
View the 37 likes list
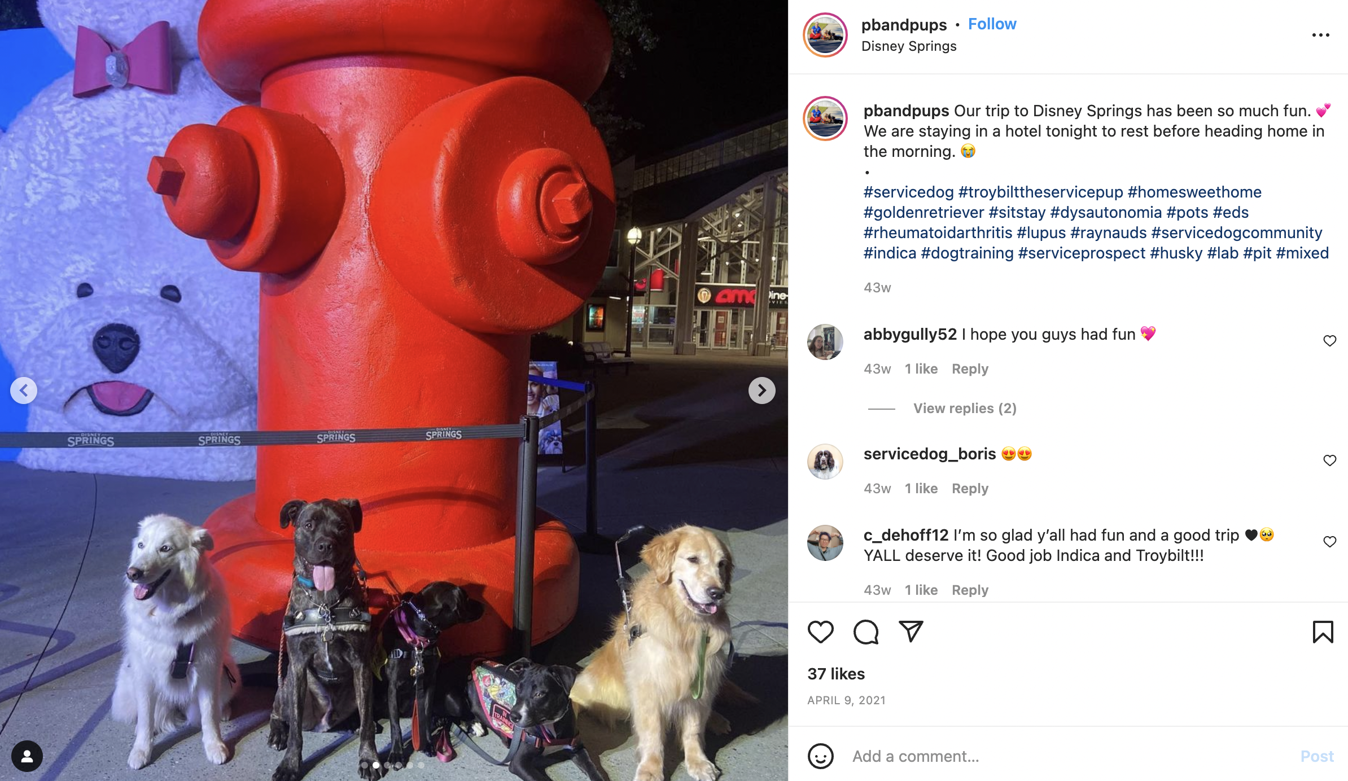pos(836,674)
